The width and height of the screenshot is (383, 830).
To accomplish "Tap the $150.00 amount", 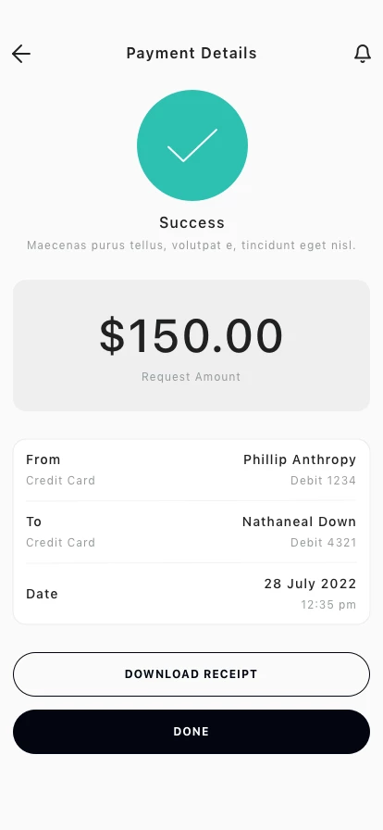I will (191, 335).
